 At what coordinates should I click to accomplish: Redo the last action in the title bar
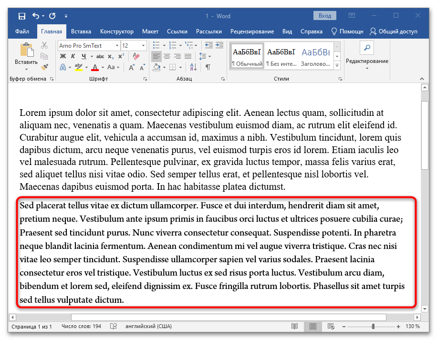pos(52,16)
